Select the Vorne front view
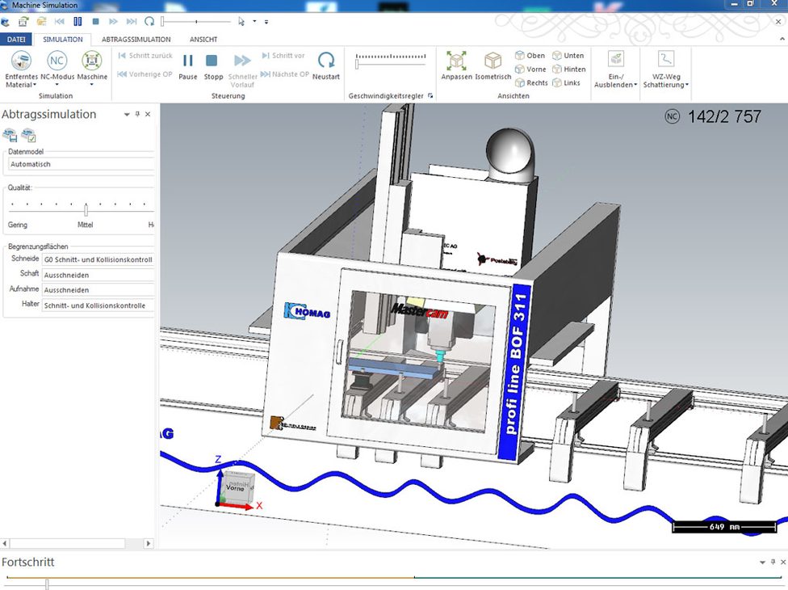 pos(530,70)
